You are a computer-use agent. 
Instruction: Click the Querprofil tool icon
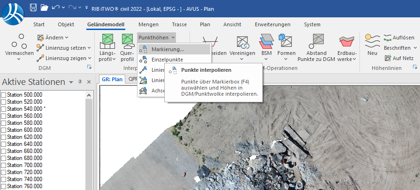click(x=127, y=41)
